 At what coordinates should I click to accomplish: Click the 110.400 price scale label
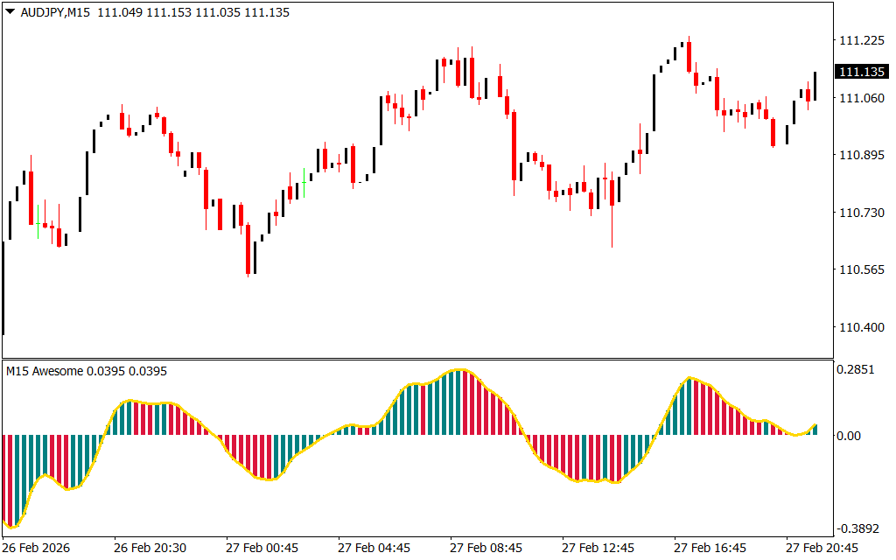pos(859,327)
